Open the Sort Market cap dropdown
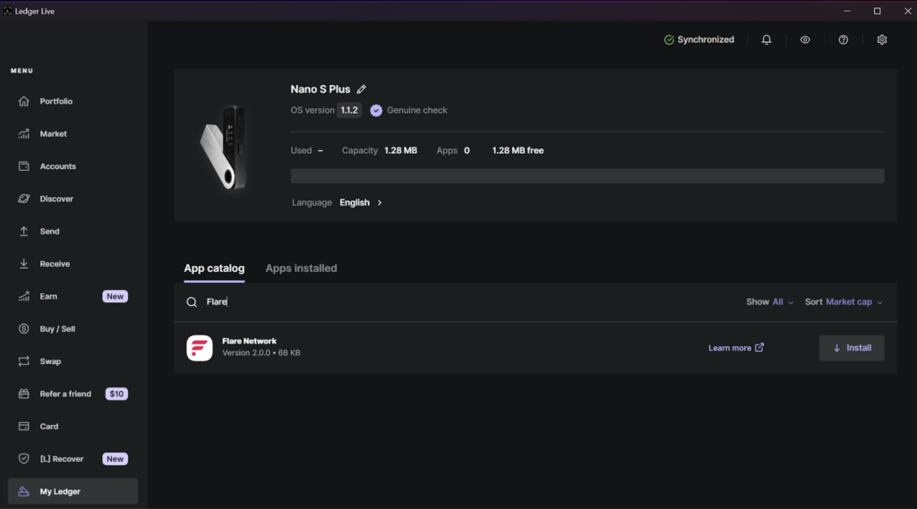 click(x=844, y=302)
